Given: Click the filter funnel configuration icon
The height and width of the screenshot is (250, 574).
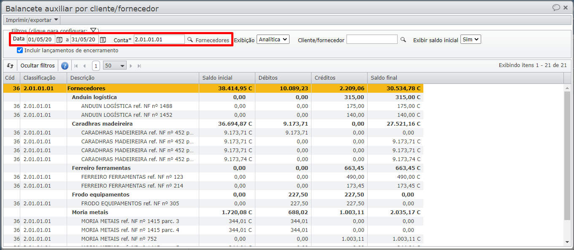Looking at the screenshot, I should [93, 31].
